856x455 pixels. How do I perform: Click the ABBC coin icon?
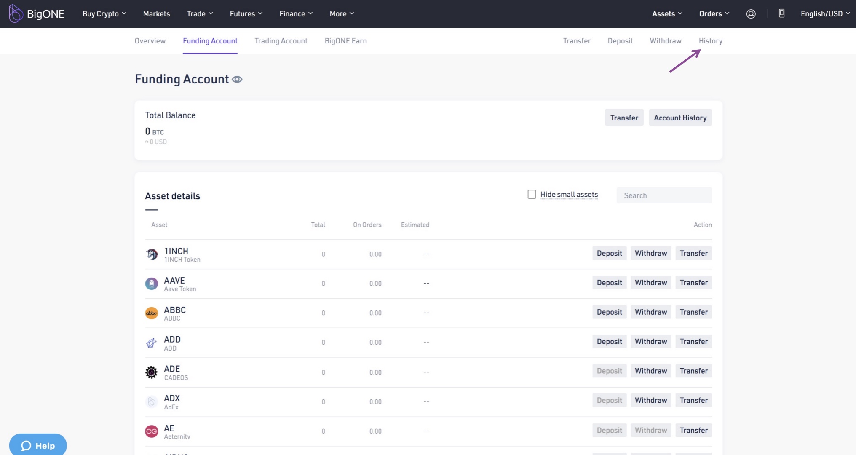tap(152, 313)
